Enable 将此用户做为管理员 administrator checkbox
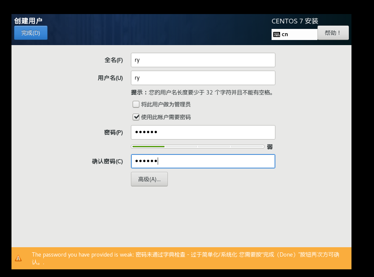The image size is (374, 277). point(136,104)
